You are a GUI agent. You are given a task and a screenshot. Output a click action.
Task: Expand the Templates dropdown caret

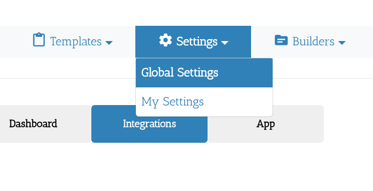pyautogui.click(x=109, y=43)
